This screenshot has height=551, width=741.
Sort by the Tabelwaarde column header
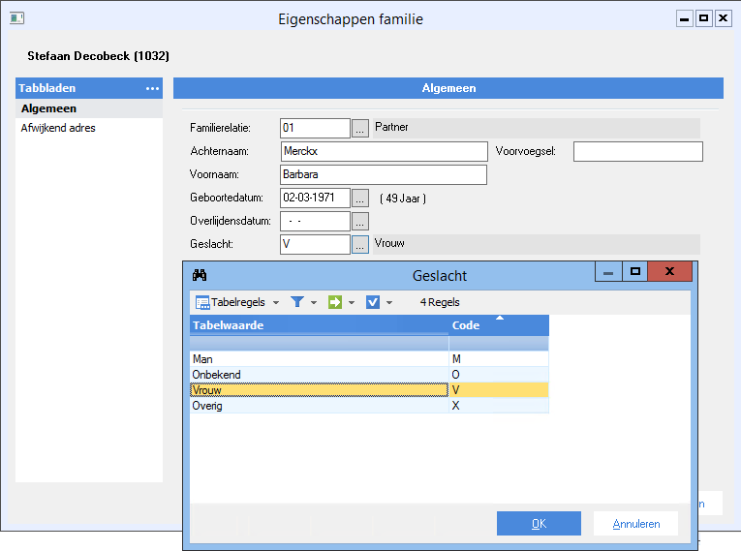click(x=319, y=325)
